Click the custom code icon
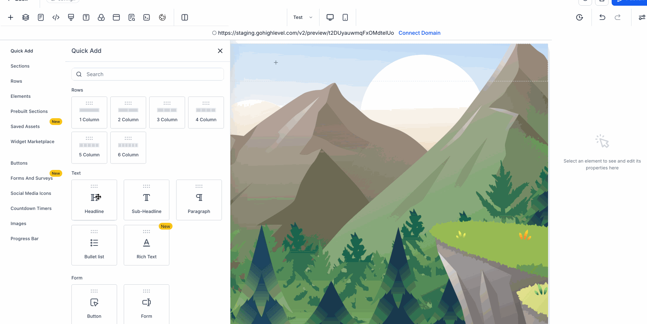This screenshot has height=324, width=647. 56,17
